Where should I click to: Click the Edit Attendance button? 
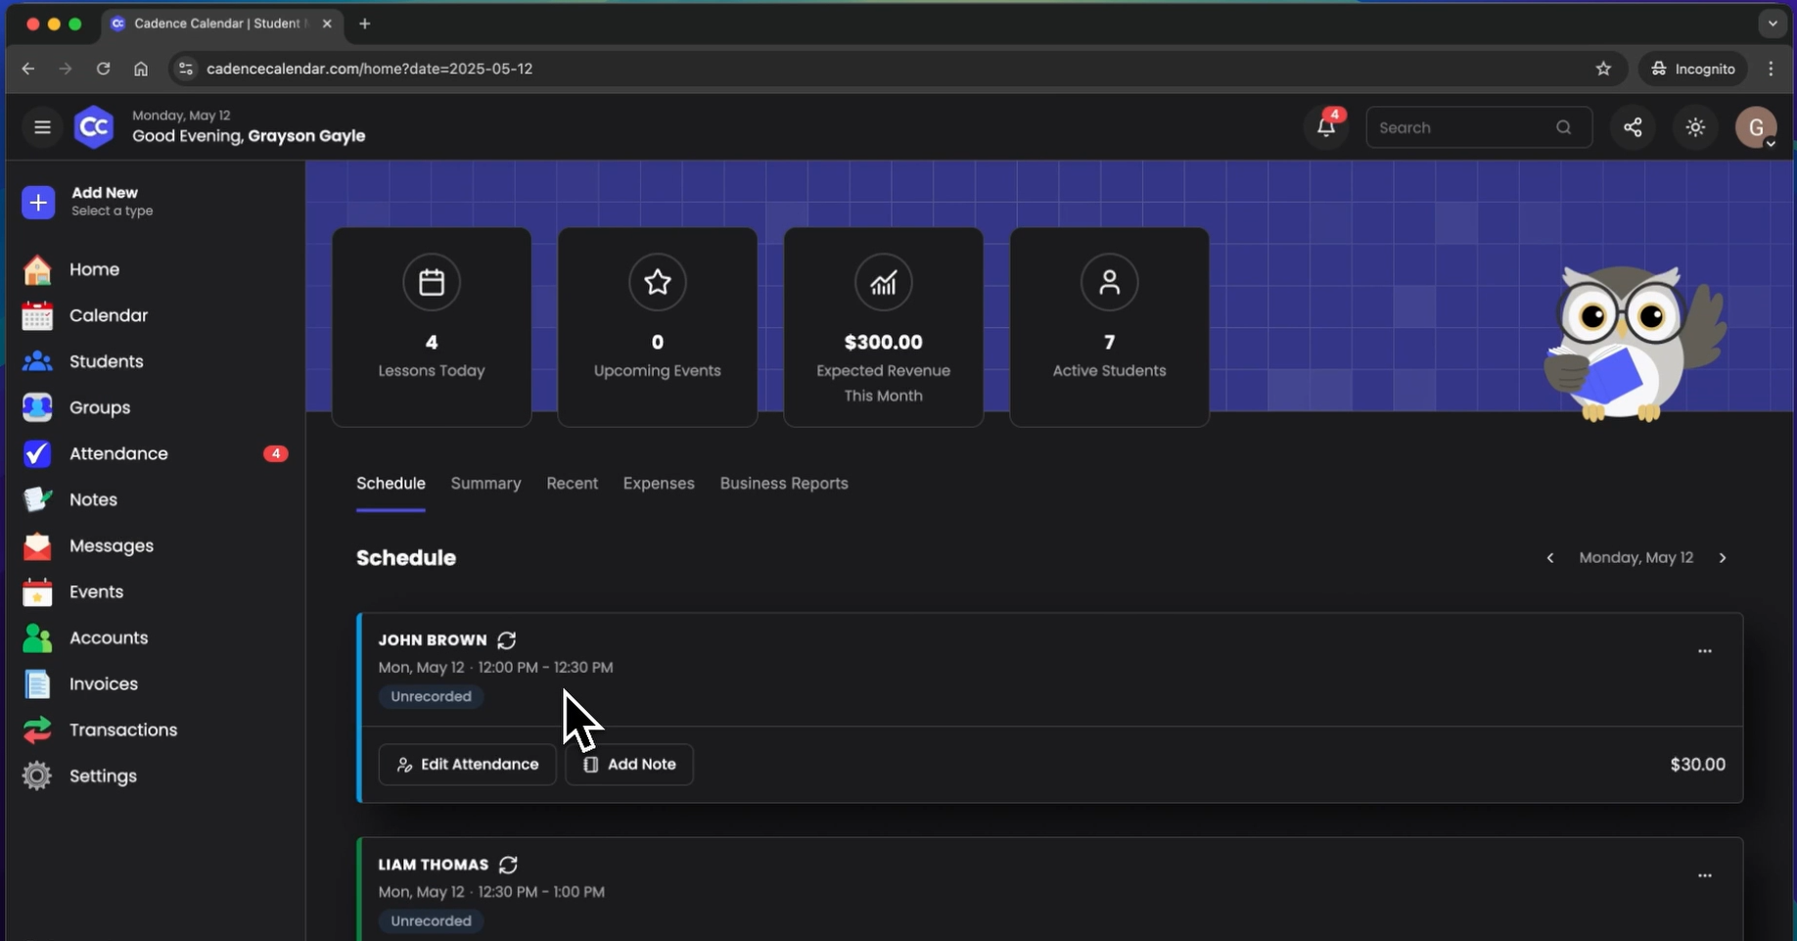[467, 765]
